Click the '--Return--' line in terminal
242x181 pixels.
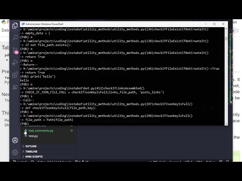(x=29, y=64)
